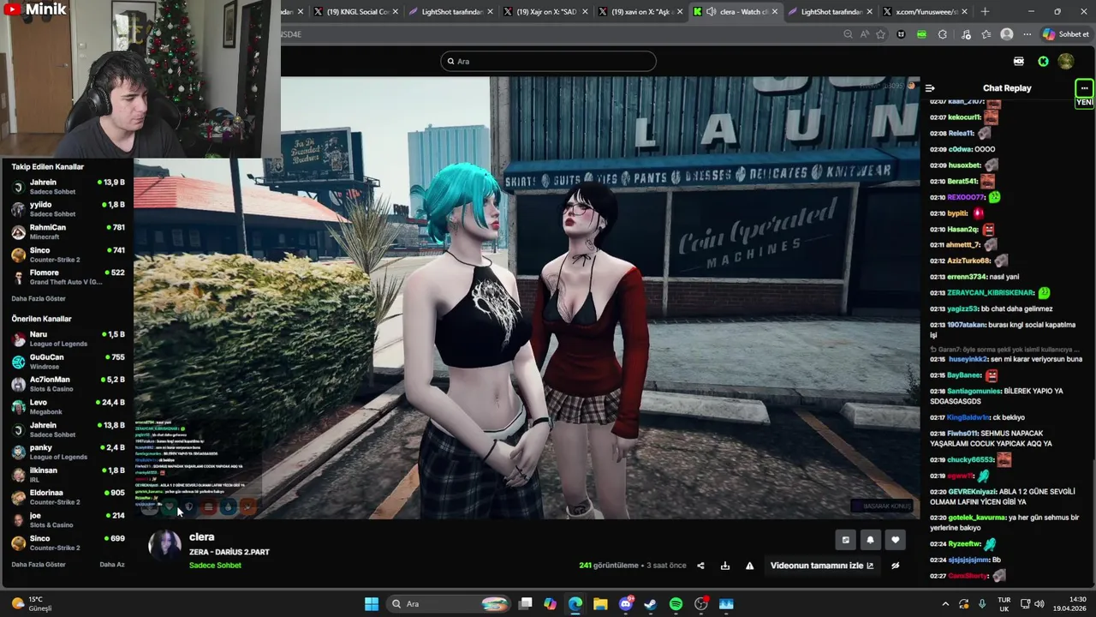The height and width of the screenshot is (617, 1096).
Task: Open clera's channel avatar
Action: [x=164, y=546]
